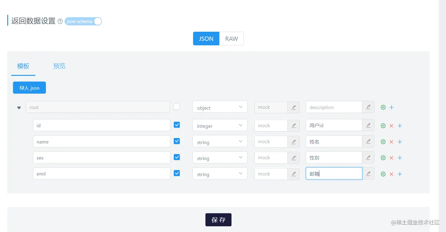Click the emil field name input
This screenshot has height=232, width=446.
click(x=102, y=173)
